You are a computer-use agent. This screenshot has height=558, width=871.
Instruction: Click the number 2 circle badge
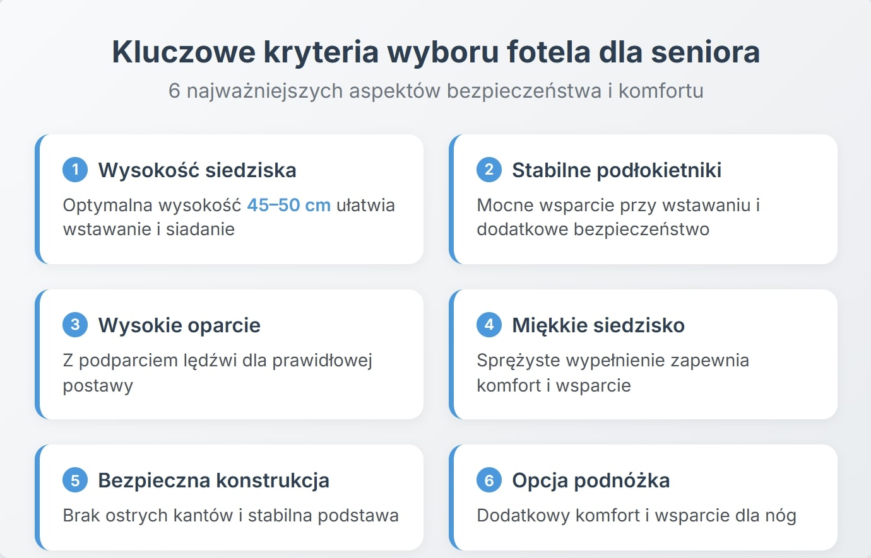click(489, 170)
